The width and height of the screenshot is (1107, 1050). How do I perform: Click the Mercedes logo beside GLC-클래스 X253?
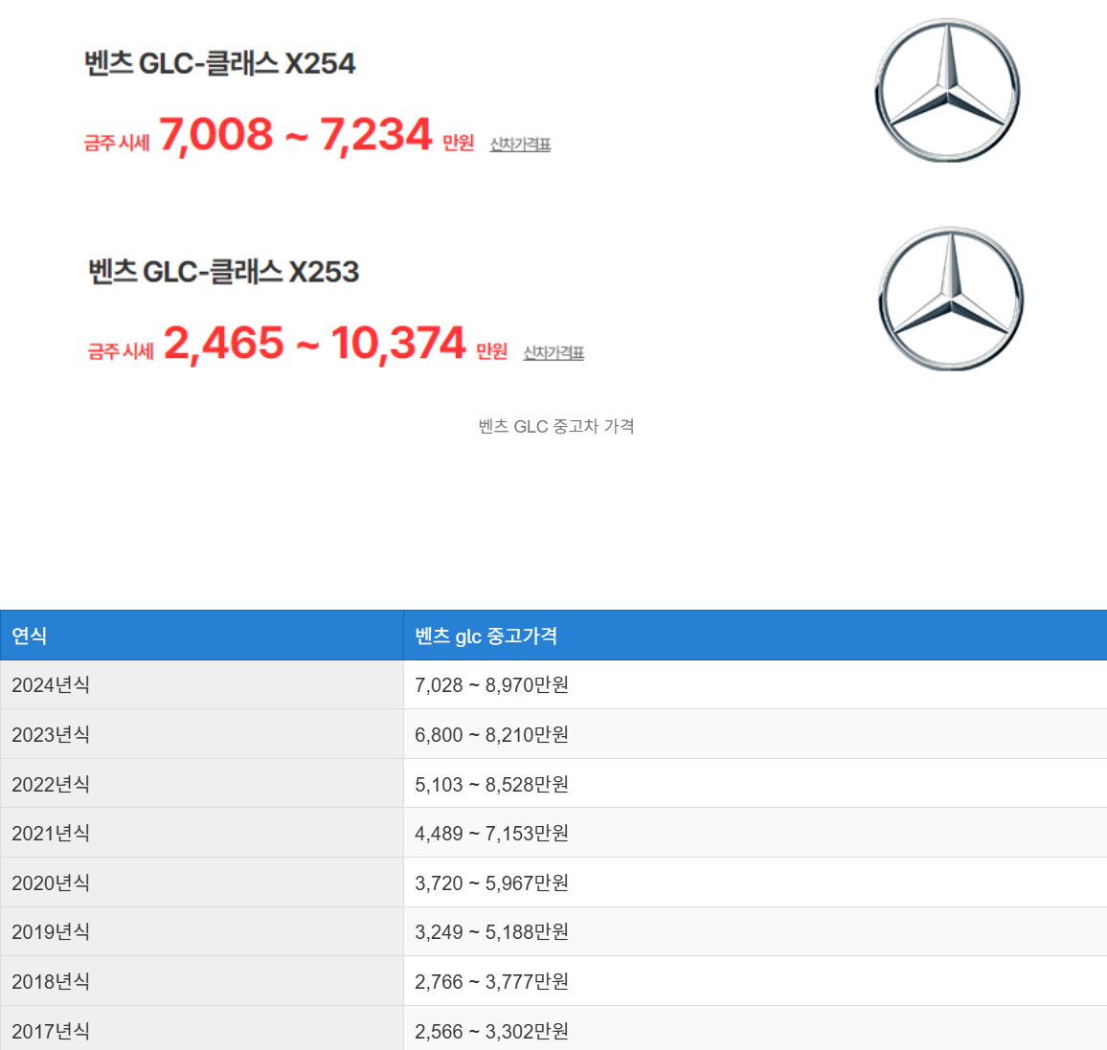(951, 299)
